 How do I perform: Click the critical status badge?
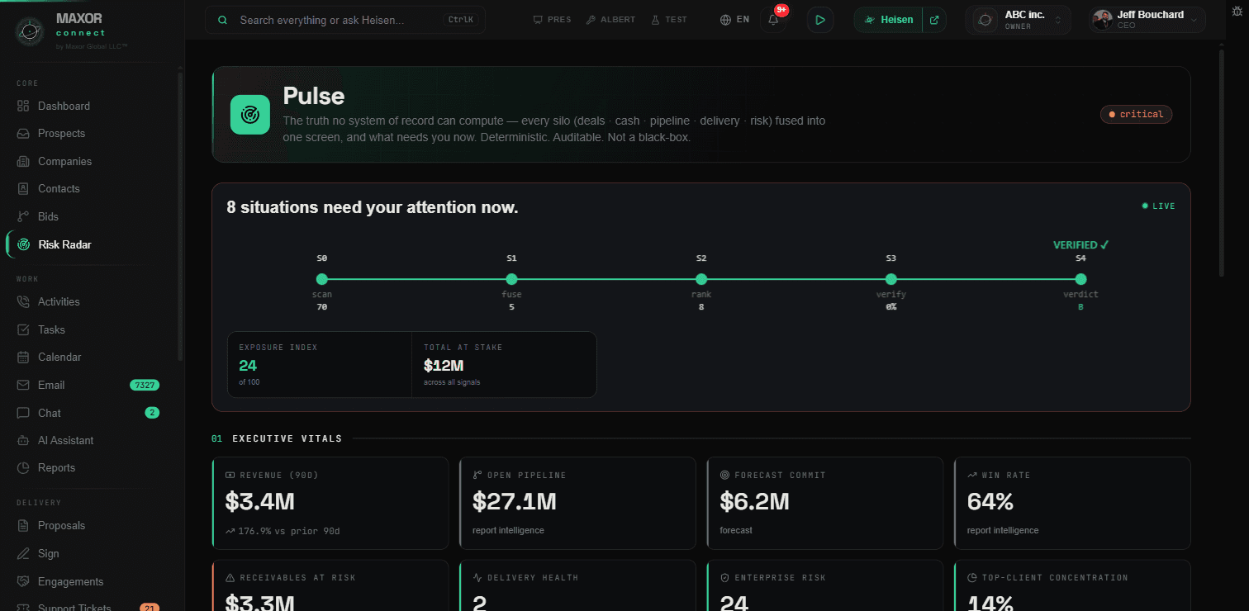click(1136, 115)
